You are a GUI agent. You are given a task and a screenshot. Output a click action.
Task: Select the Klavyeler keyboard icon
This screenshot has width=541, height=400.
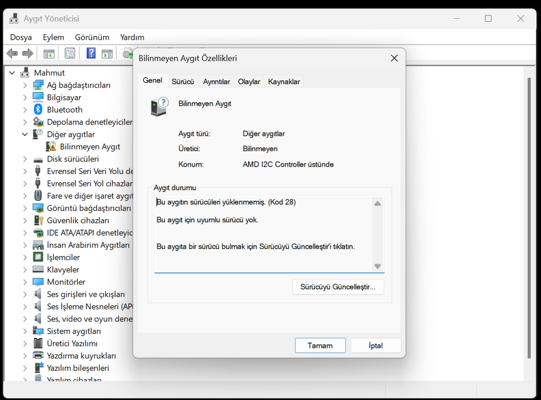pyautogui.click(x=38, y=269)
